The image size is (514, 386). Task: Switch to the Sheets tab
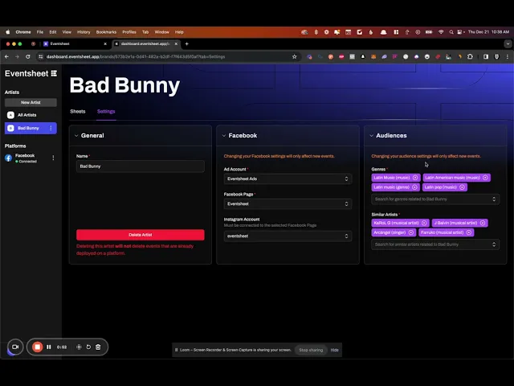[78, 112]
